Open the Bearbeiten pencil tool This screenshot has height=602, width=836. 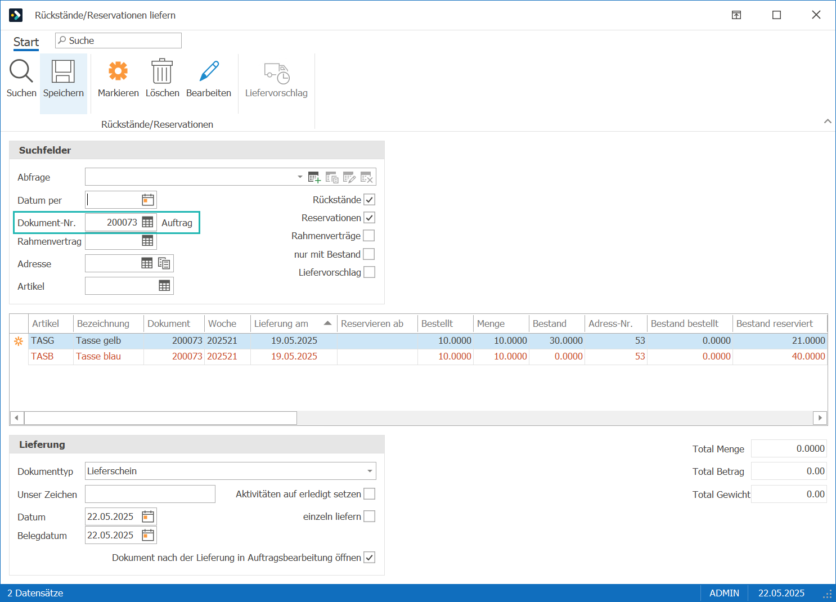click(x=209, y=71)
